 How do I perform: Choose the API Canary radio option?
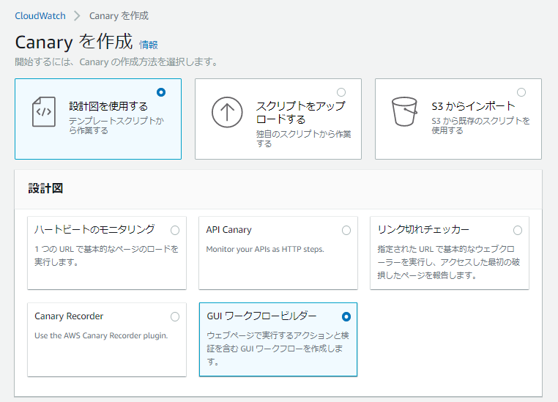(346, 230)
